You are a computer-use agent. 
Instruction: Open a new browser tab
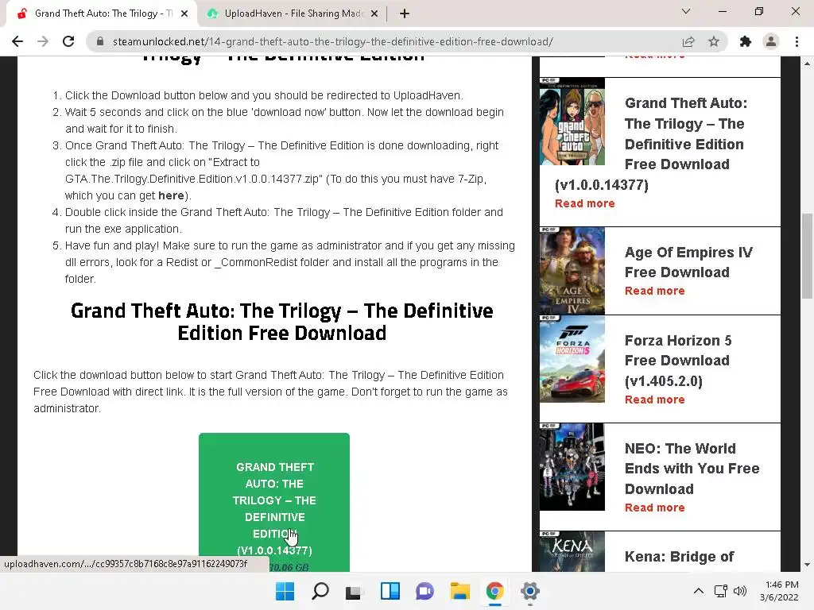[x=405, y=14]
